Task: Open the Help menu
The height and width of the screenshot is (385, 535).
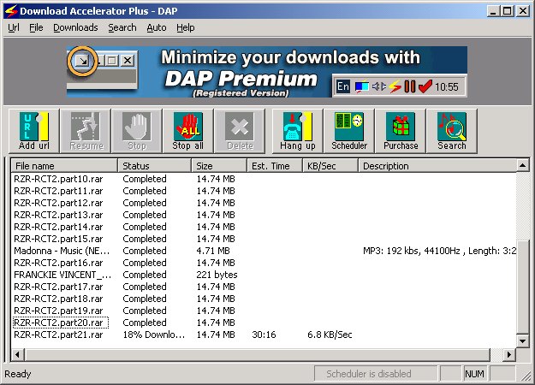Action: tap(185, 27)
